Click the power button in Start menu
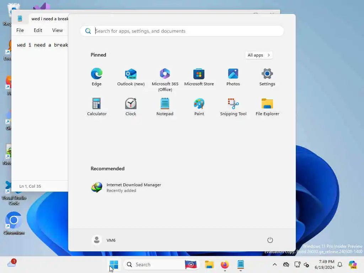 pos(270,240)
